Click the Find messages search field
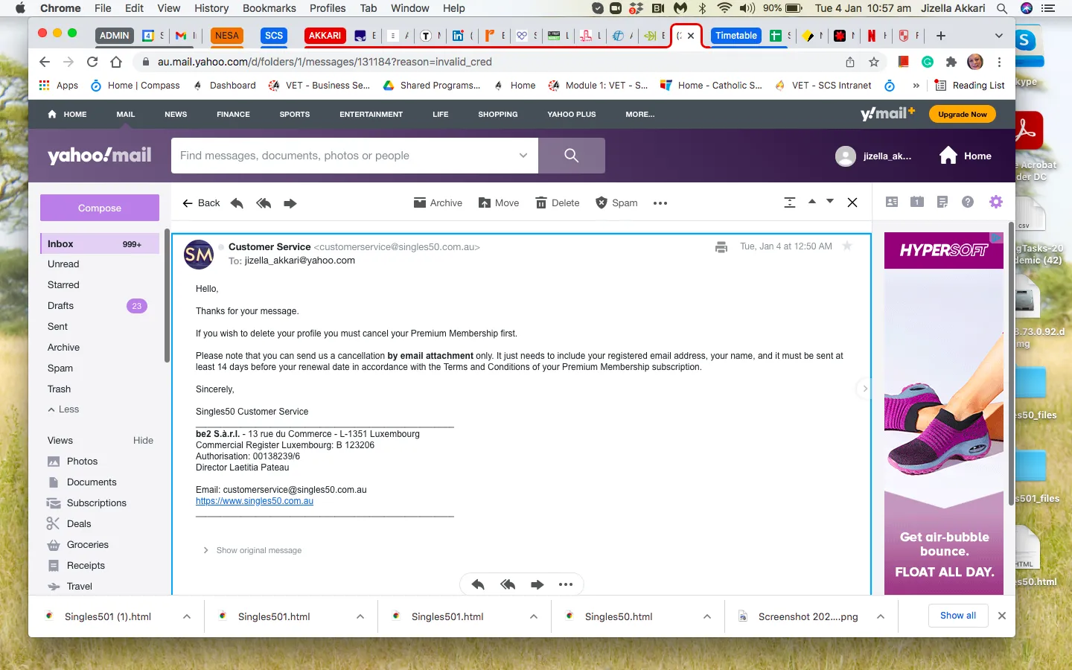1072x670 pixels. (346, 156)
